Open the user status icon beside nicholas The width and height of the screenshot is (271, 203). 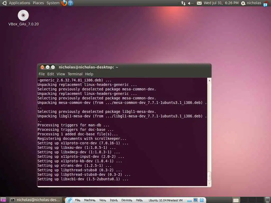[x=243, y=3]
